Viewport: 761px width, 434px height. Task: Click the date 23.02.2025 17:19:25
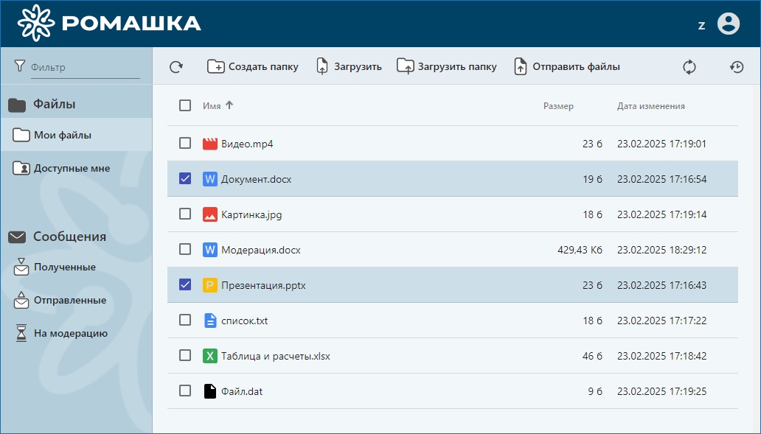662,391
